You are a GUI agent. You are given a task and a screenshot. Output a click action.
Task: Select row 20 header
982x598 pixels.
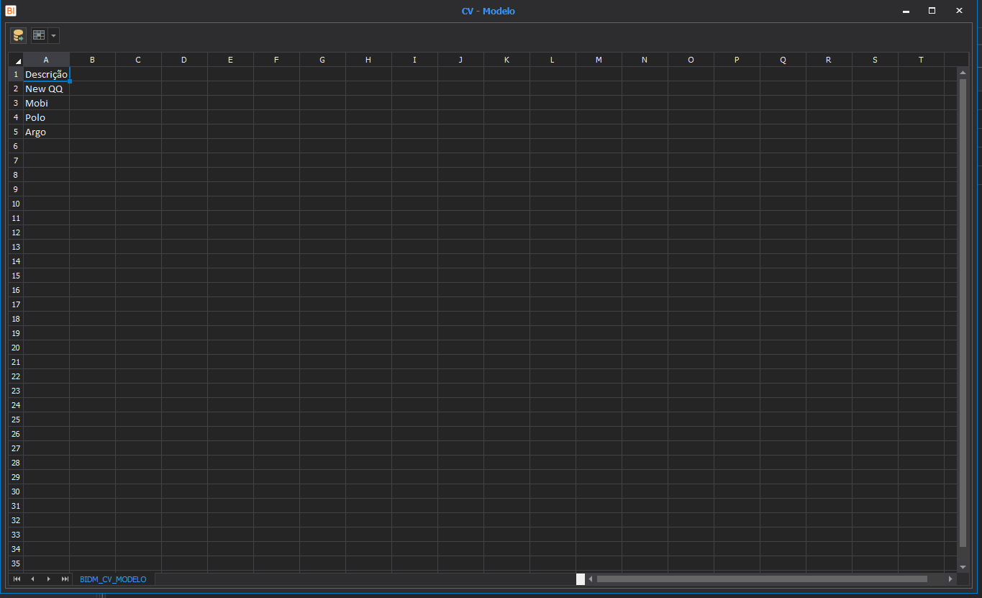point(16,348)
